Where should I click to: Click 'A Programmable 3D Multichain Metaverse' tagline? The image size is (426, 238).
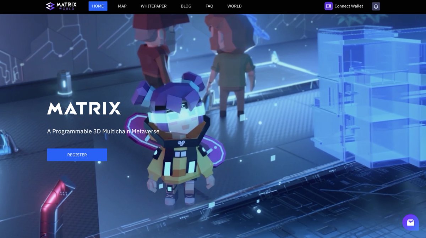coord(103,131)
